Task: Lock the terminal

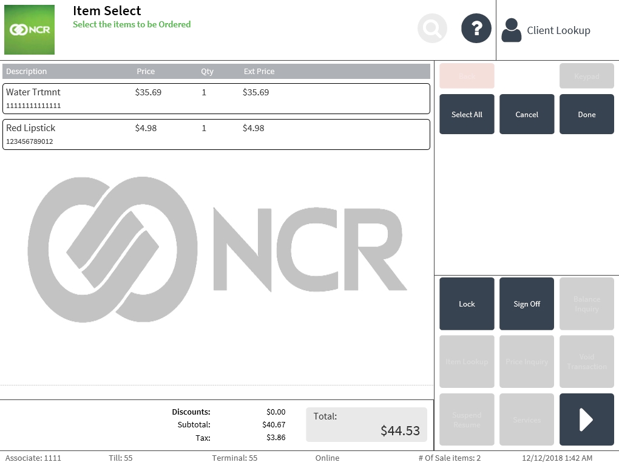Action: 467,304
